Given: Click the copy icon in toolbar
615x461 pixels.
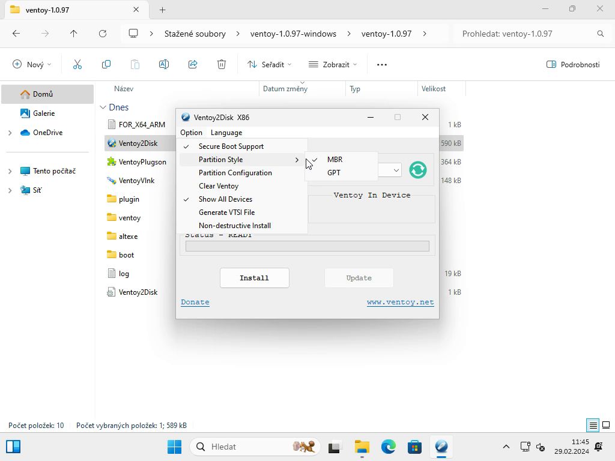Looking at the screenshot, I should (106, 64).
